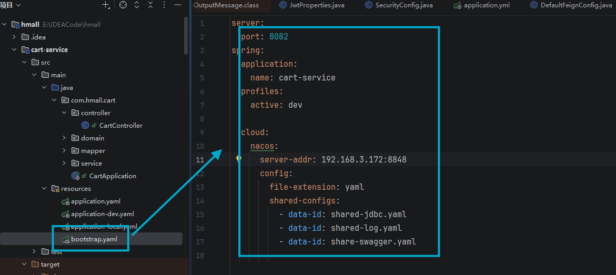Collapse the cart-service module
This screenshot has width=616, height=275.
[15, 49]
